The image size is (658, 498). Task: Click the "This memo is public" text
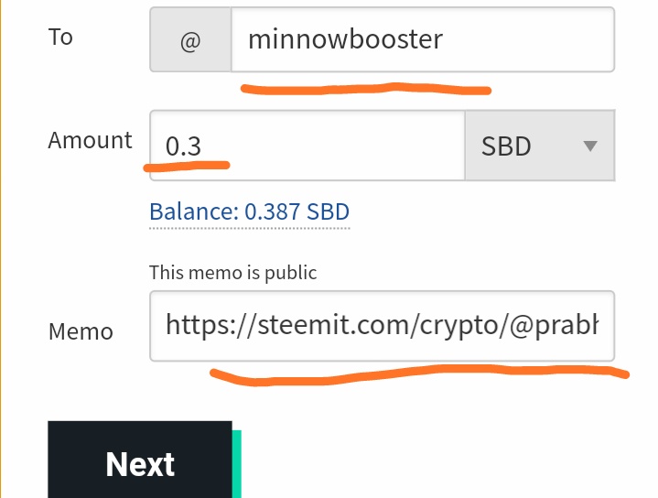point(232,273)
